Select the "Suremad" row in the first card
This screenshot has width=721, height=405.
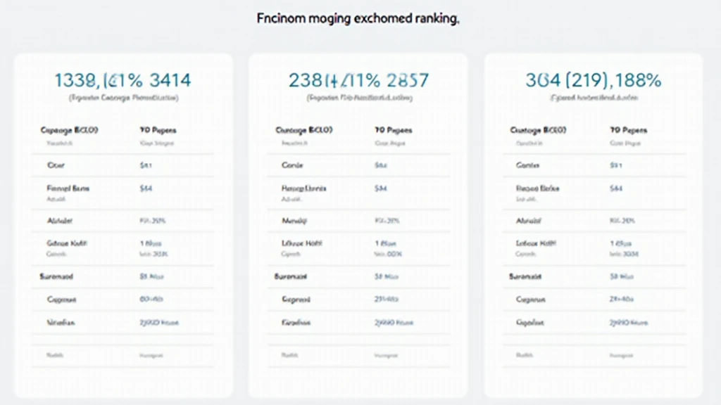tap(58, 276)
